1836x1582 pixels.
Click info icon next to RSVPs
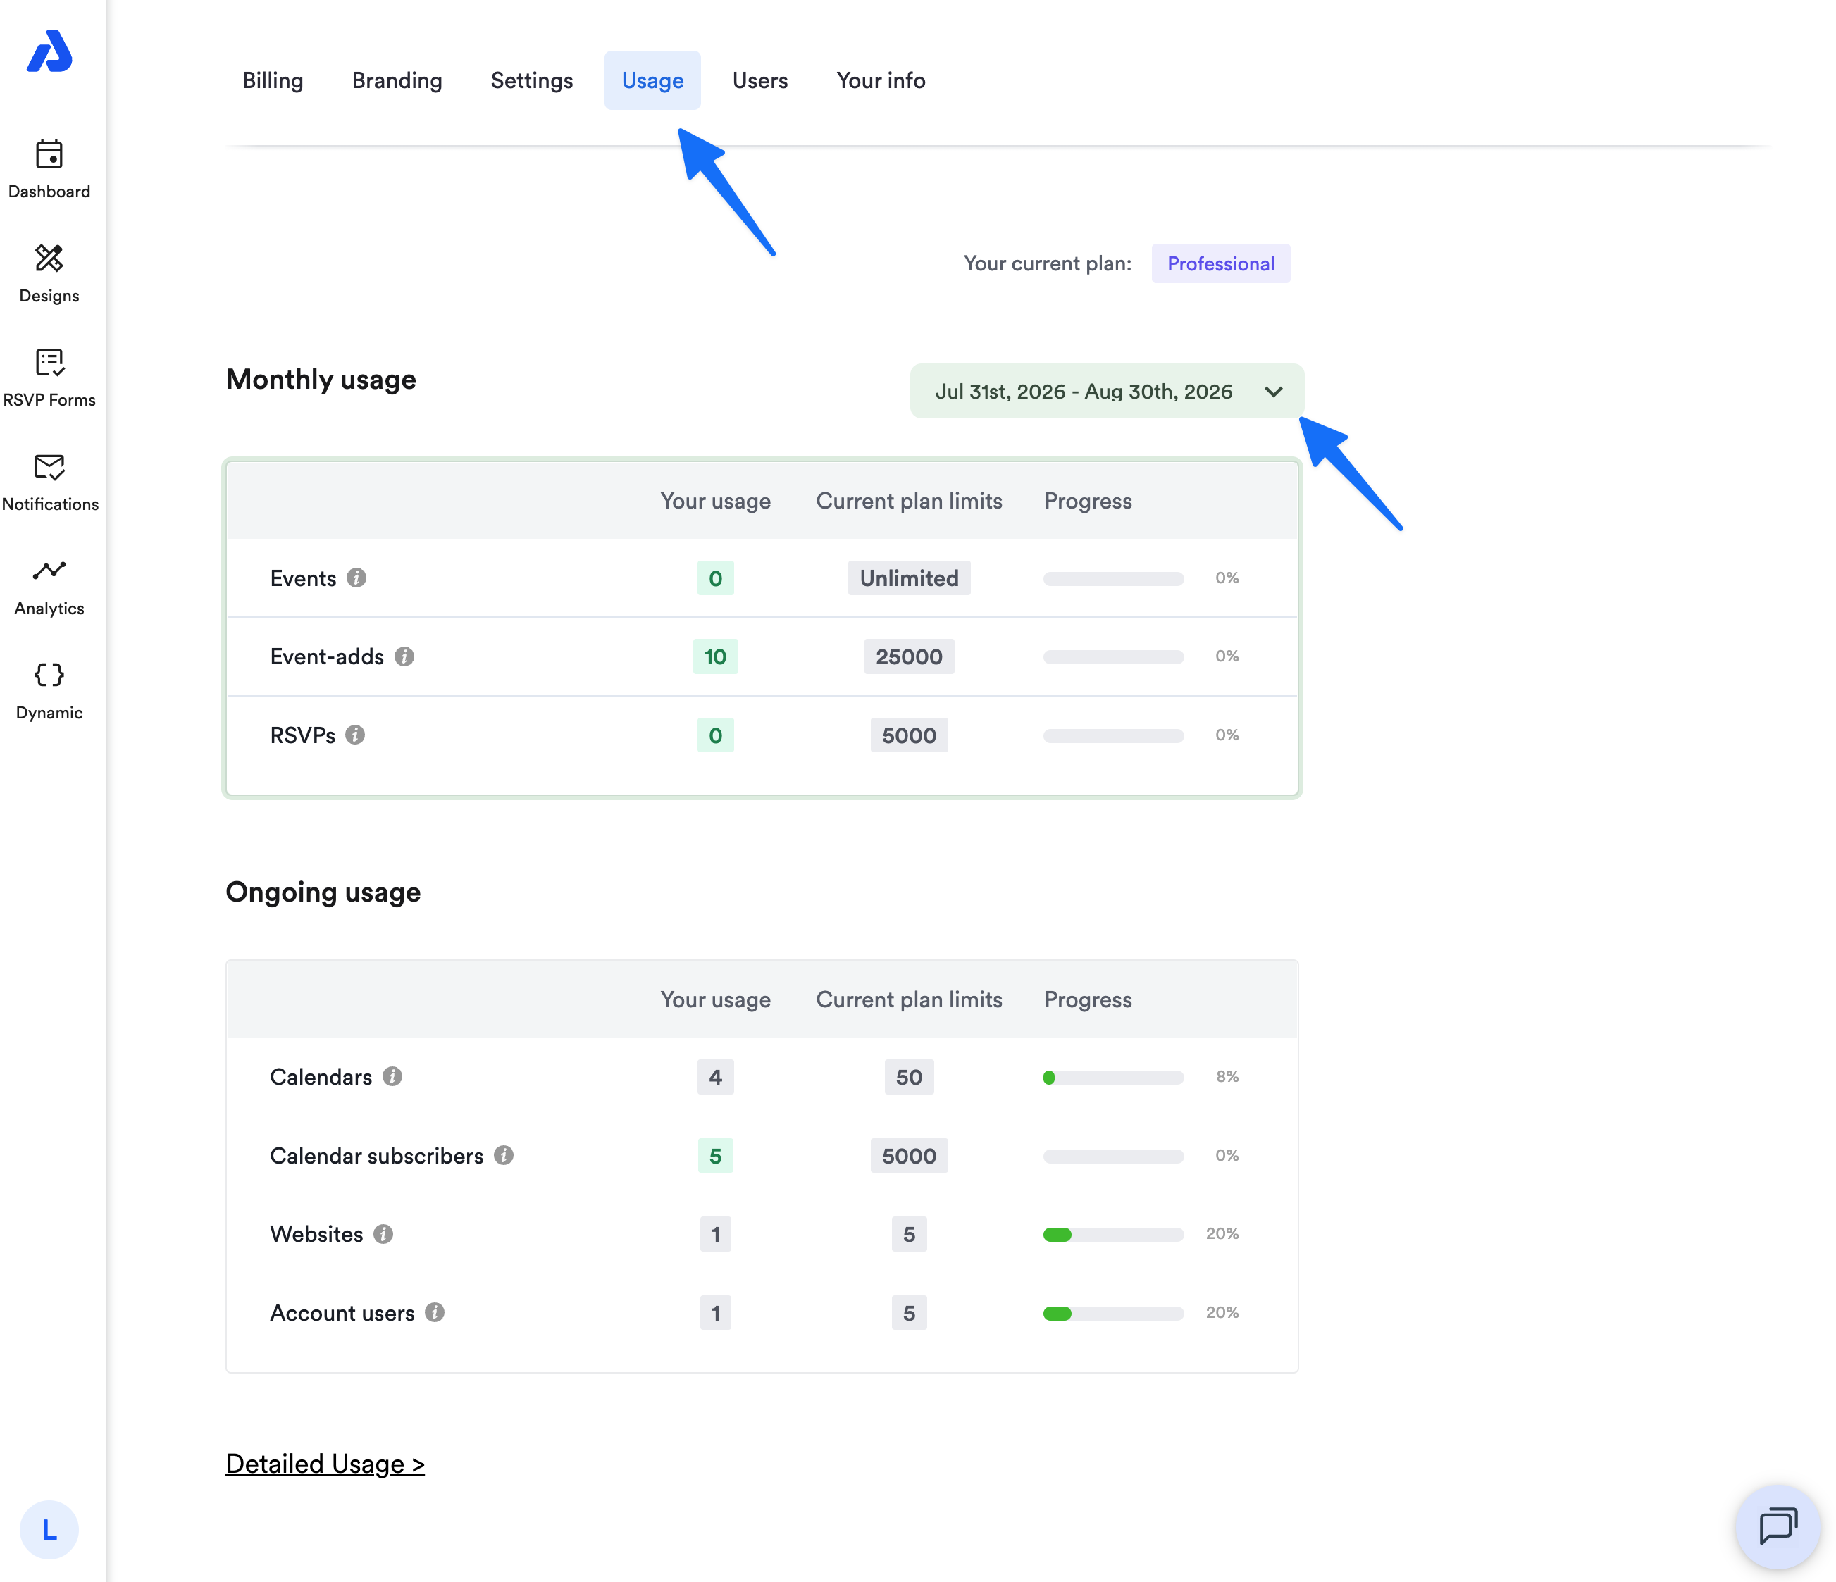point(355,735)
